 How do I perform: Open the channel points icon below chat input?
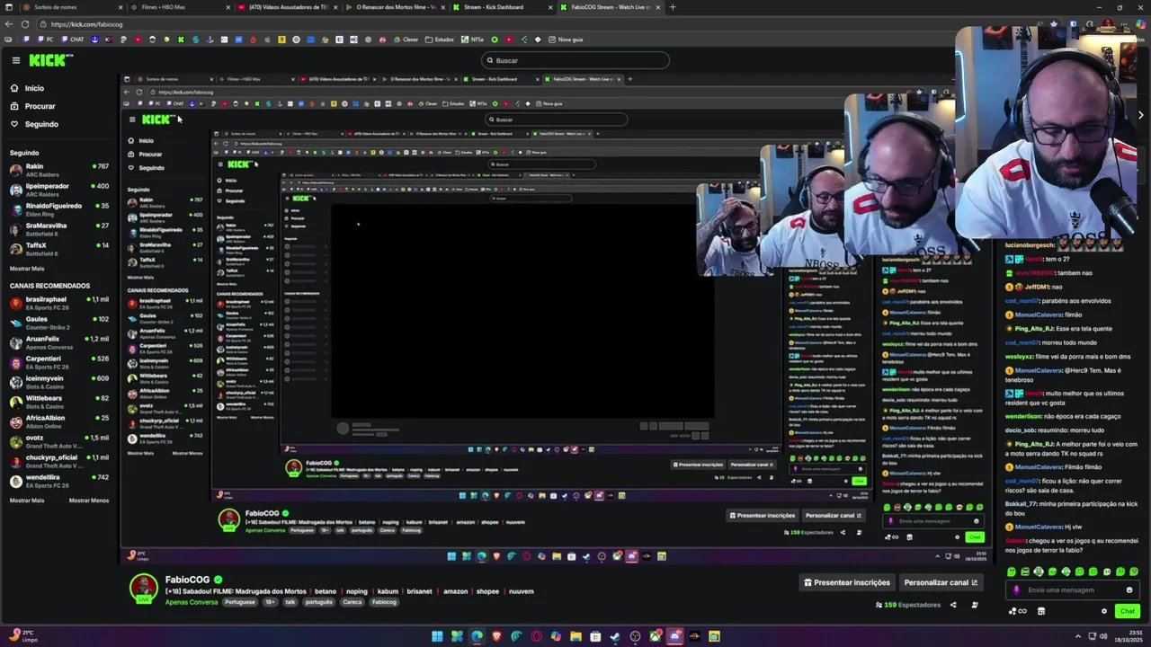(x=1018, y=611)
